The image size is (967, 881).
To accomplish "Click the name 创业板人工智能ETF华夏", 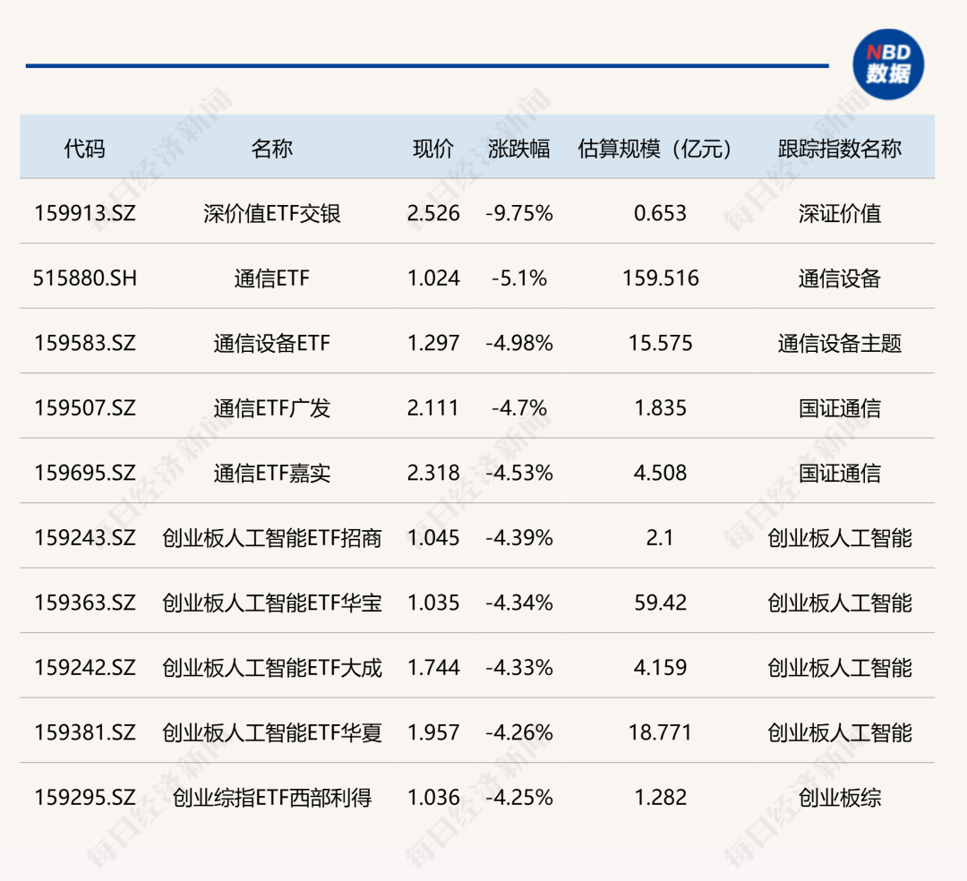I will [x=271, y=732].
